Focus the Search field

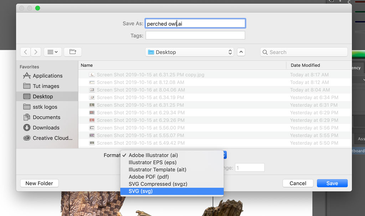point(304,52)
